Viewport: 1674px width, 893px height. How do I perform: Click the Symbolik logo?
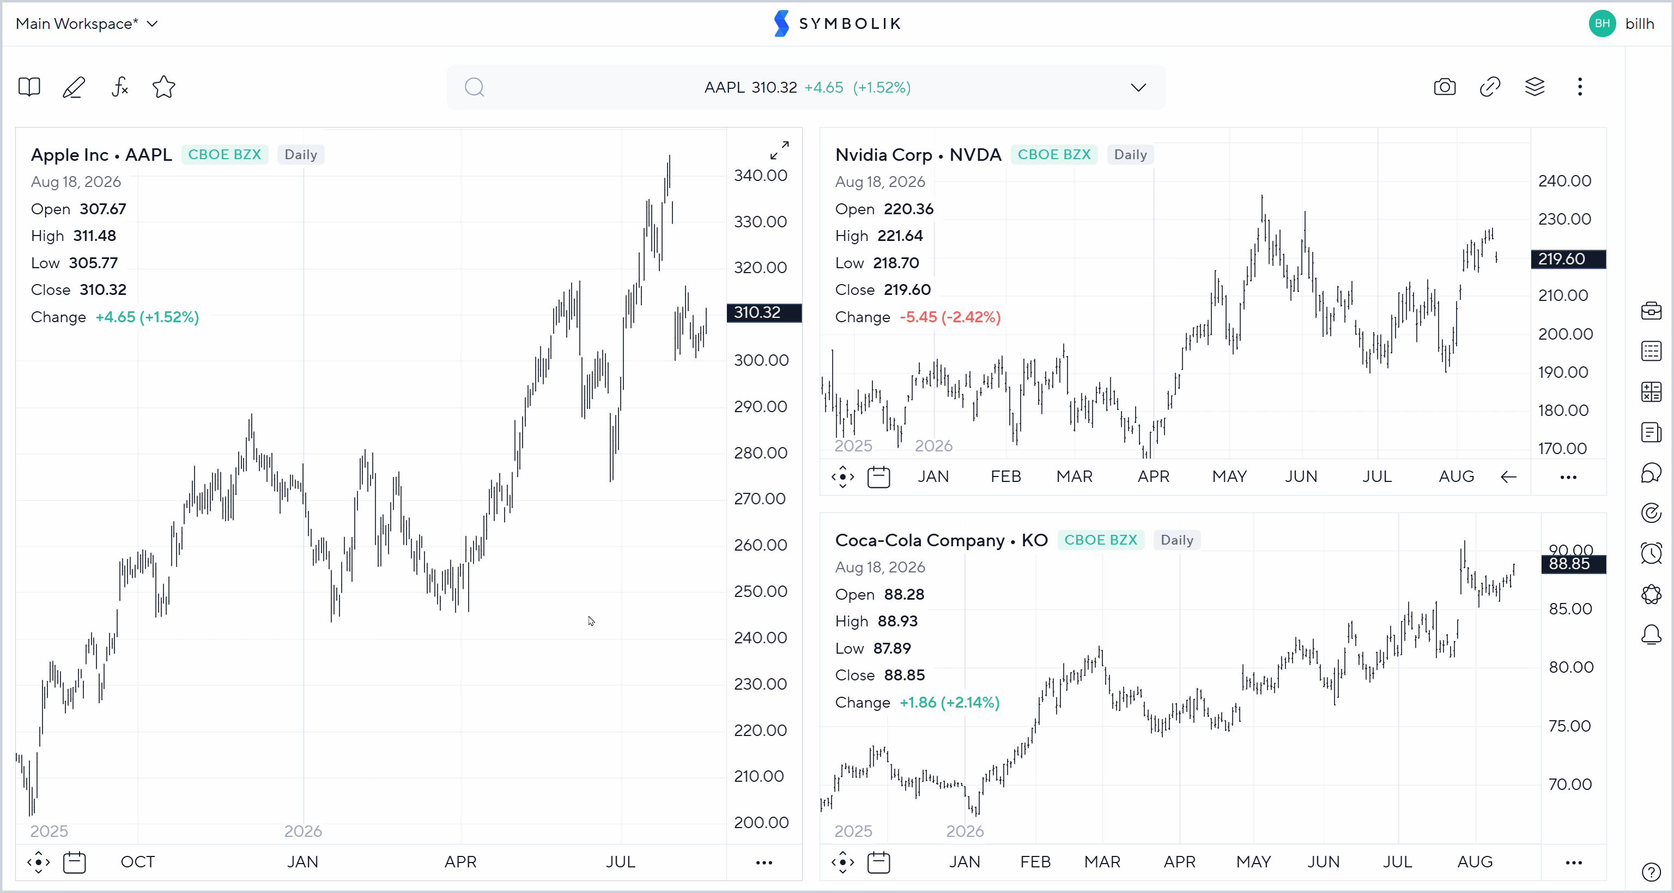click(x=837, y=24)
